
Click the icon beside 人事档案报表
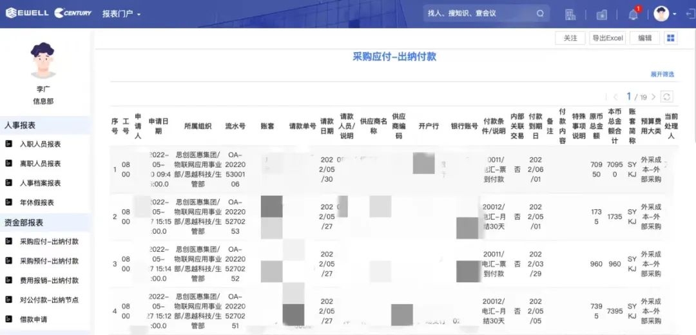(x=8, y=183)
